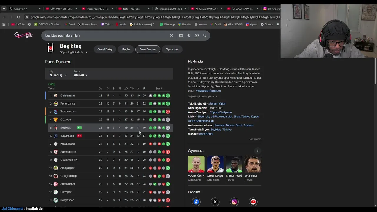Click the Başakşehir 1-2 live score badge
Screen dimensions: 377x212
pos(79,136)
